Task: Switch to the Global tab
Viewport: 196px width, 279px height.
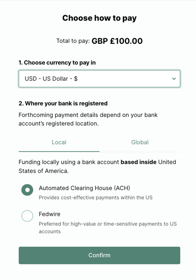Action: (140, 142)
